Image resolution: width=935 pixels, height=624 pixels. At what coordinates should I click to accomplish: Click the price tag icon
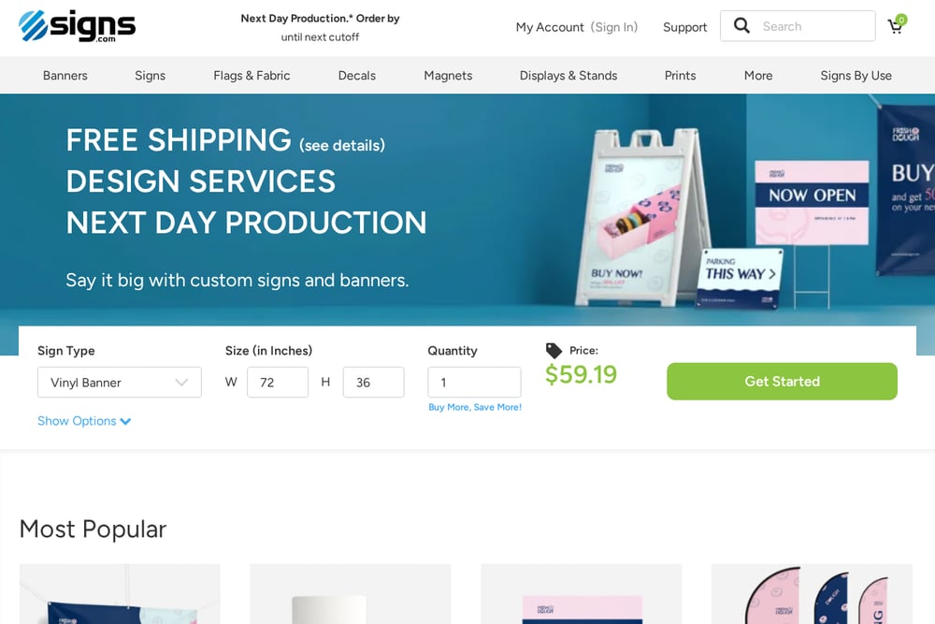[x=554, y=351]
